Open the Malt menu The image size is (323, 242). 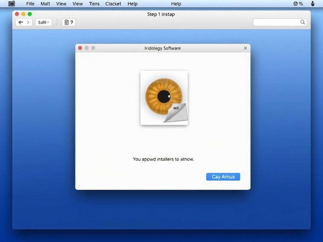45,4
